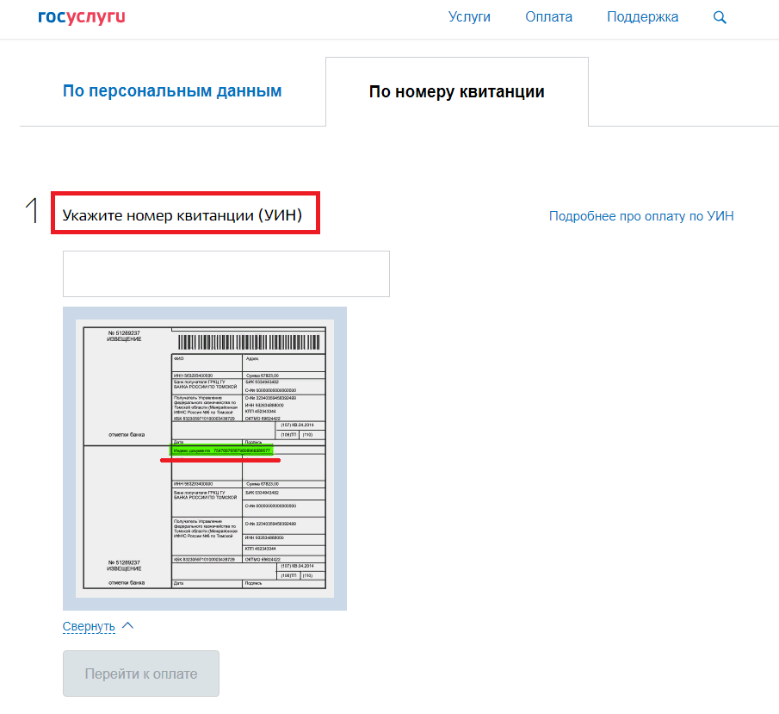Click the ФИО cell in sample receipt
779x714 pixels.
point(207,358)
